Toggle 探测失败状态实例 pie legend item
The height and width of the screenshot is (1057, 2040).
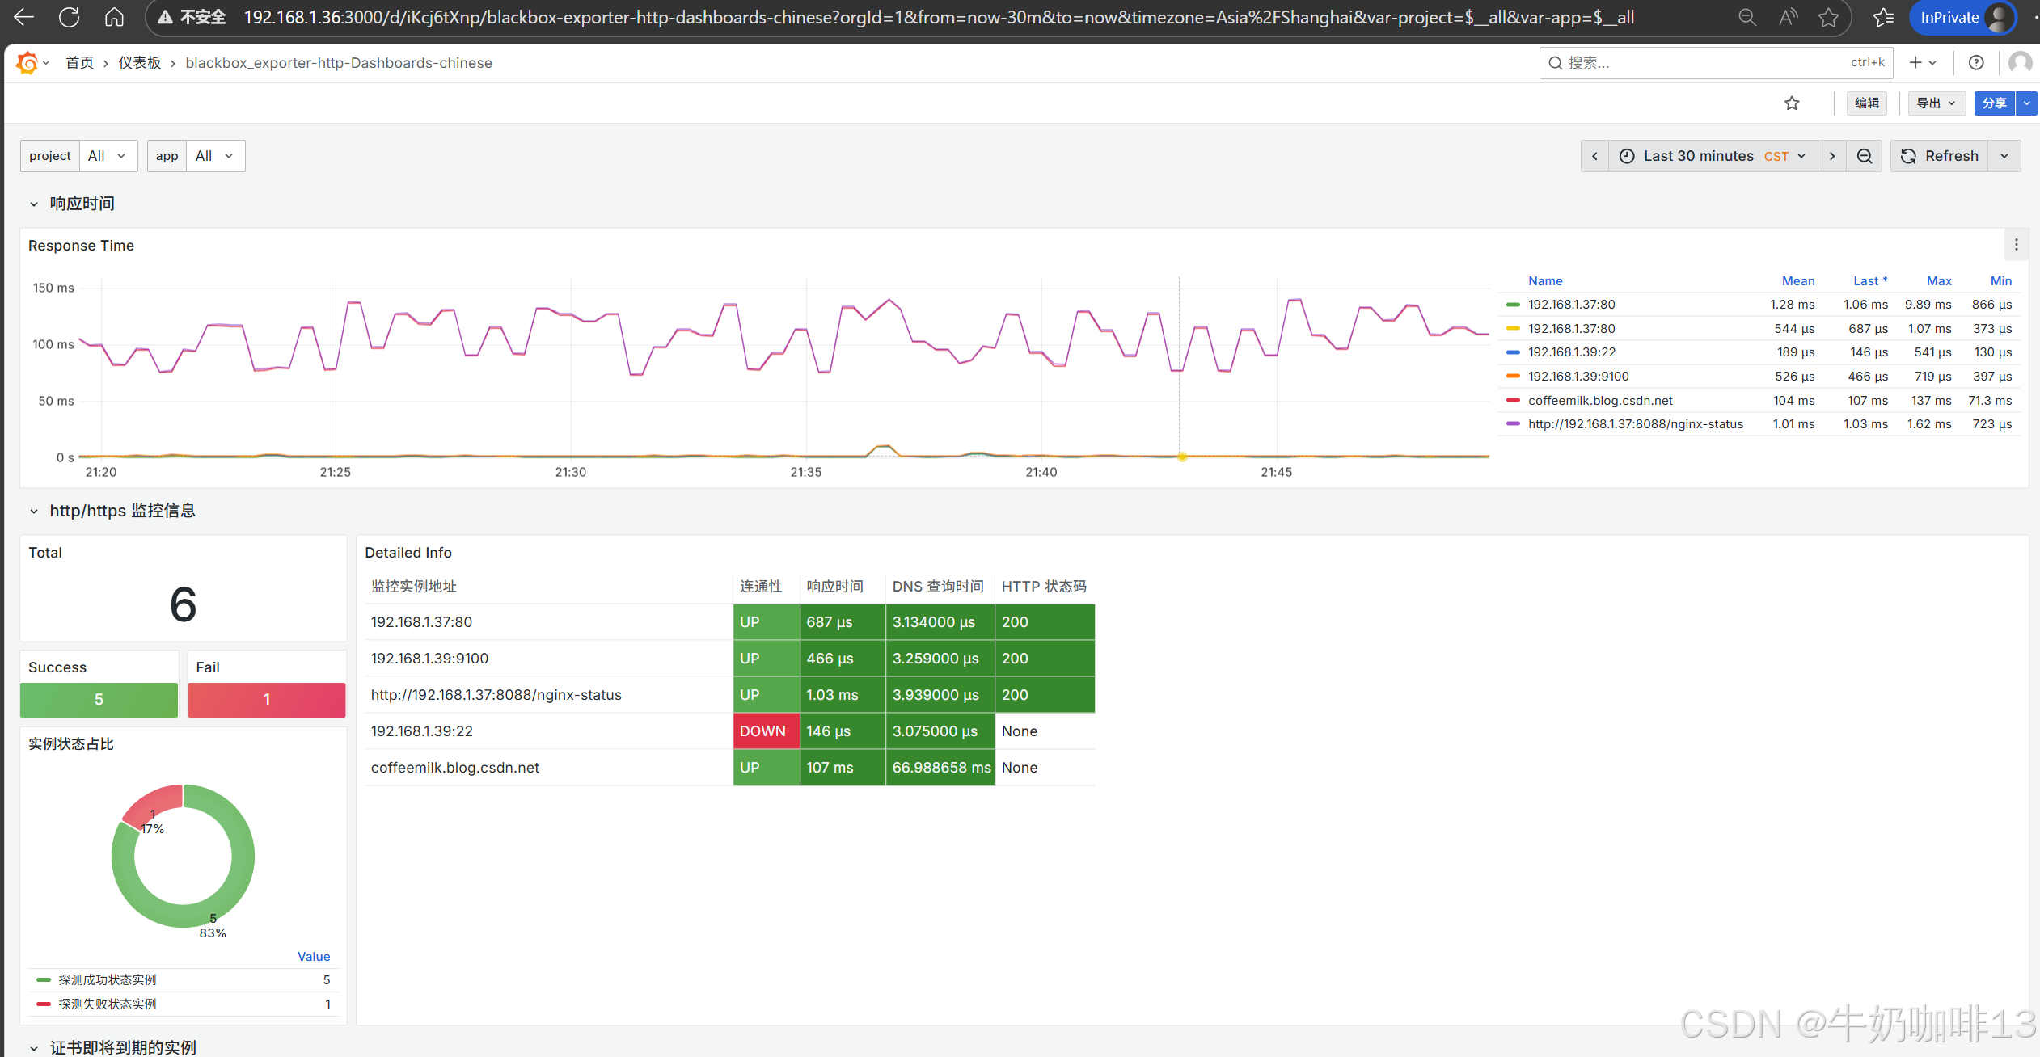click(x=108, y=1004)
